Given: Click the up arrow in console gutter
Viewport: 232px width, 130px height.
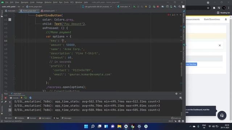Looking at the screenshot, I should pyautogui.click(x=10, y=102).
